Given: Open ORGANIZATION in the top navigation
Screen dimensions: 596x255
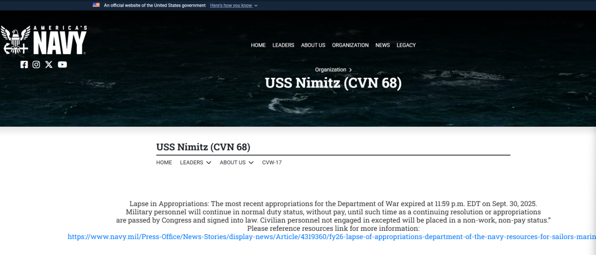Looking at the screenshot, I should [350, 45].
